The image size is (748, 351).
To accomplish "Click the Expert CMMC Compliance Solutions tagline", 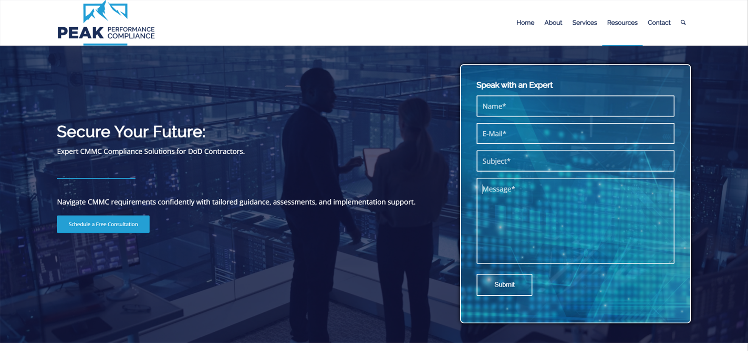I will (151, 151).
